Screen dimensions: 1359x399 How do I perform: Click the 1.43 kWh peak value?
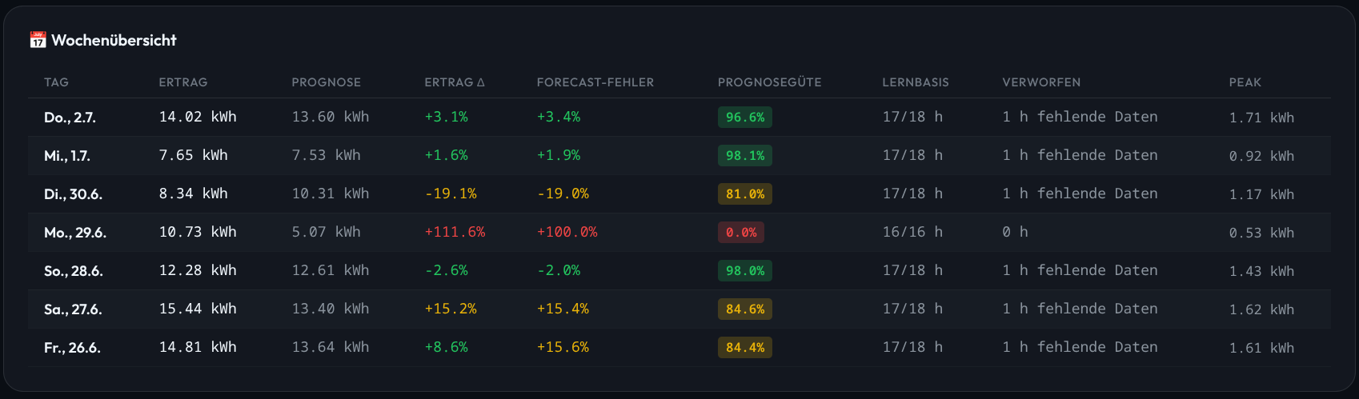click(x=1261, y=271)
